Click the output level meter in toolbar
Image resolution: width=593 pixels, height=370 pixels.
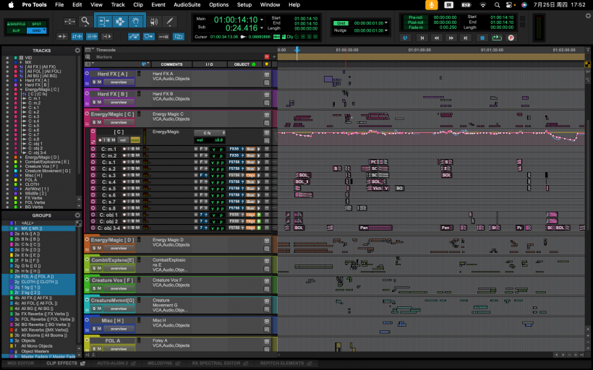pos(539,27)
